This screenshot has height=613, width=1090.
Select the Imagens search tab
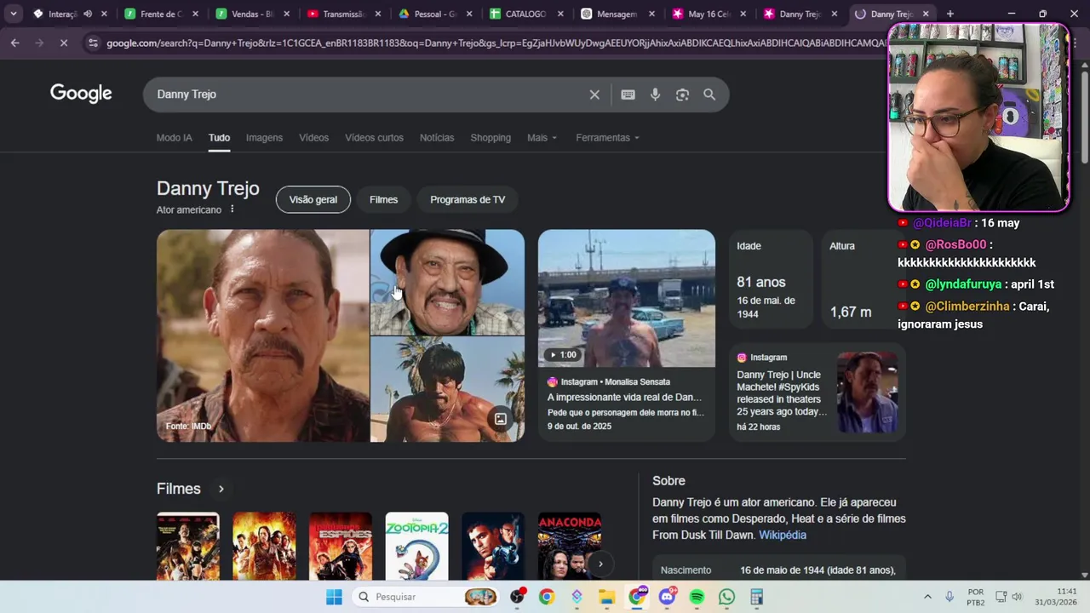tap(264, 138)
